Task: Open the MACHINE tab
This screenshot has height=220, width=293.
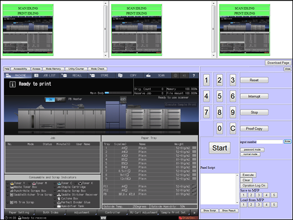Action: 18,75
